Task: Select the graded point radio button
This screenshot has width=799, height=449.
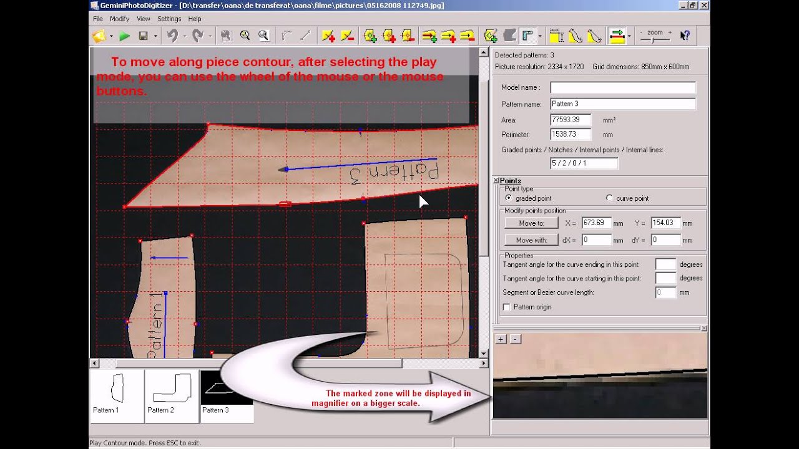Action: click(509, 198)
